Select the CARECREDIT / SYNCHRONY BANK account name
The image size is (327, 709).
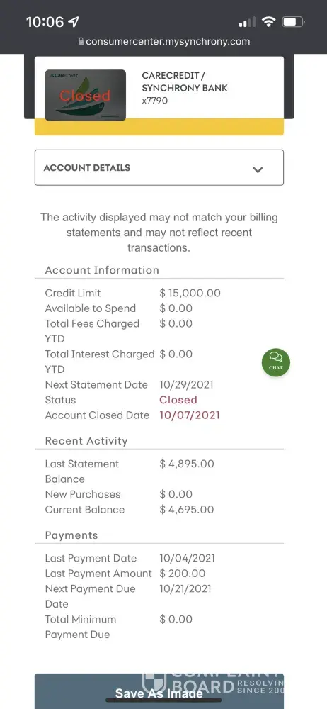click(185, 82)
